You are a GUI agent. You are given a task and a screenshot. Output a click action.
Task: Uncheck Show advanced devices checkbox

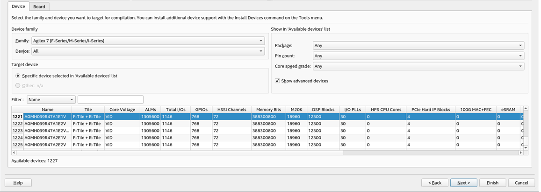pos(277,81)
